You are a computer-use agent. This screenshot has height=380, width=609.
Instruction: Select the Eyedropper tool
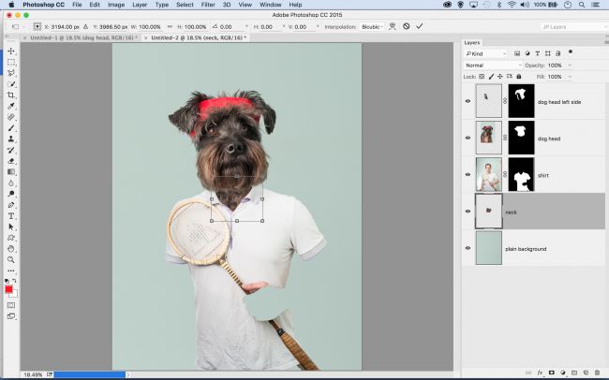pyautogui.click(x=11, y=106)
